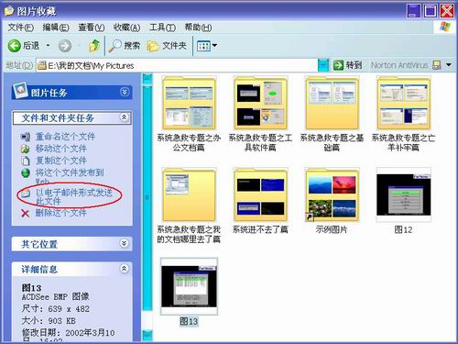Viewport: 458px width, 344px height.
Task: Select folder 系统急救专题之办公文档篇
Action: point(189,114)
